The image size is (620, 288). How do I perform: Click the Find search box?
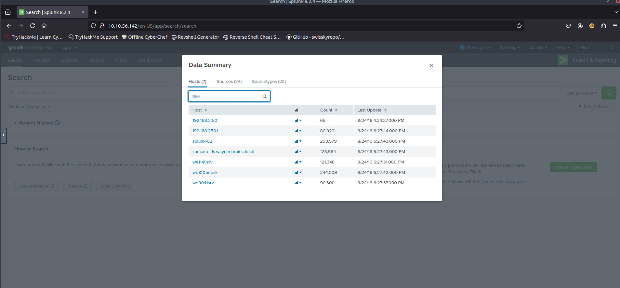coord(597,47)
